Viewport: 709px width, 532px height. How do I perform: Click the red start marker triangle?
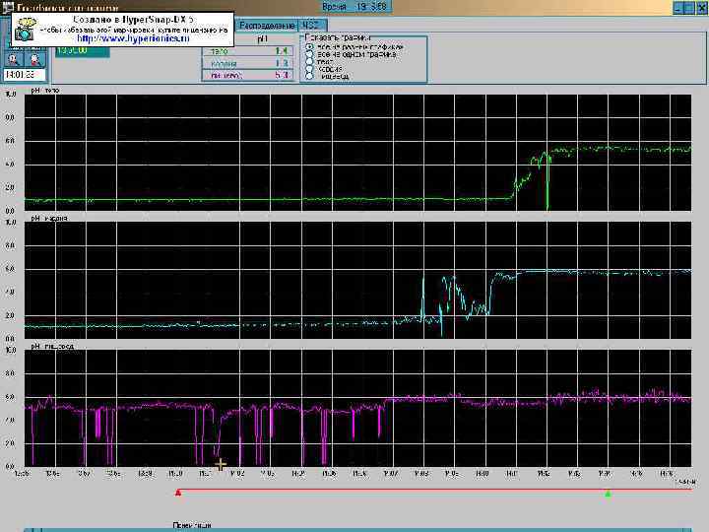178,492
